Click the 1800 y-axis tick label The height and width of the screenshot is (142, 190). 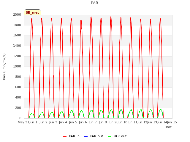click(17, 25)
